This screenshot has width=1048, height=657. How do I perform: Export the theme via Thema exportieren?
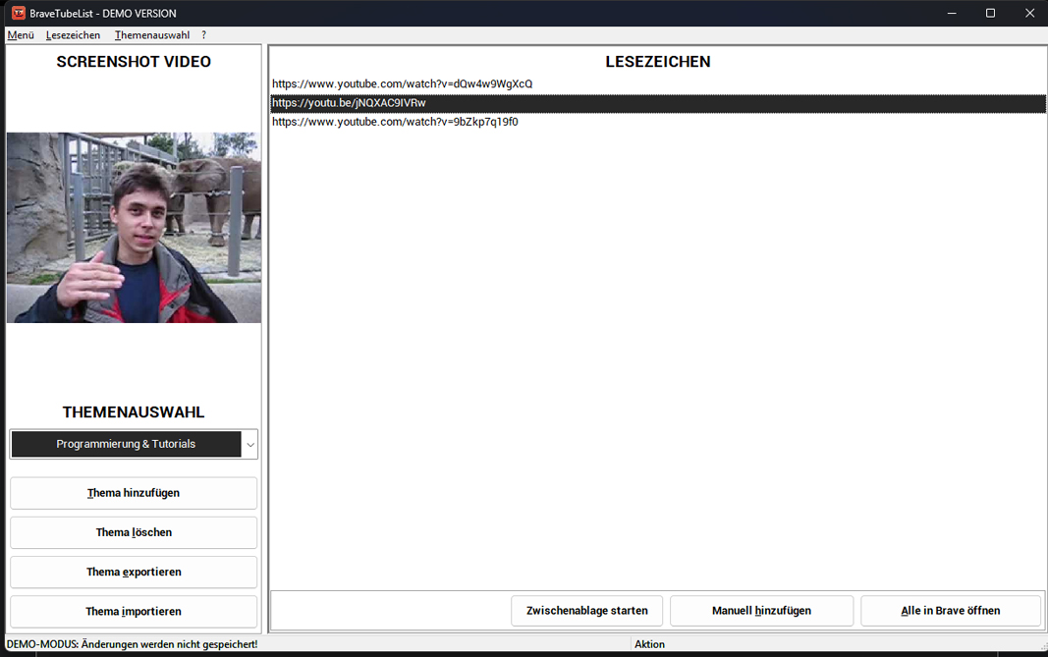tap(133, 571)
